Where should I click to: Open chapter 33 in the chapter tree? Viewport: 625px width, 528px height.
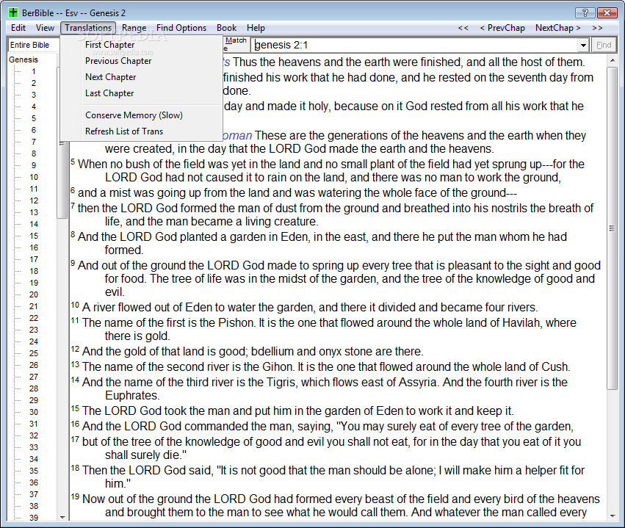pos(34,447)
